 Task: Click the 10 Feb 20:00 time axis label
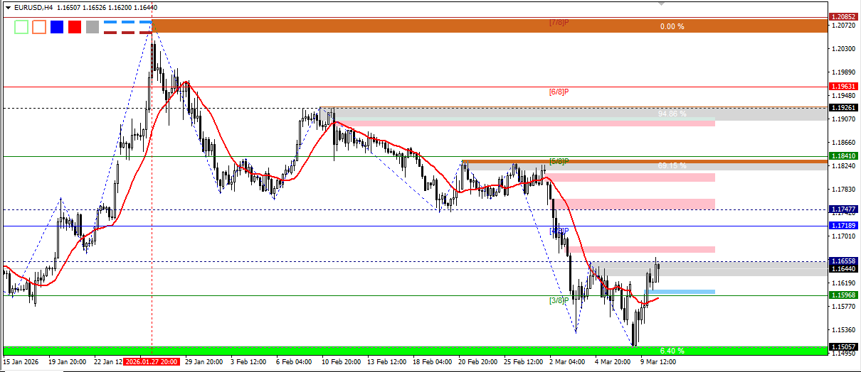point(340,362)
